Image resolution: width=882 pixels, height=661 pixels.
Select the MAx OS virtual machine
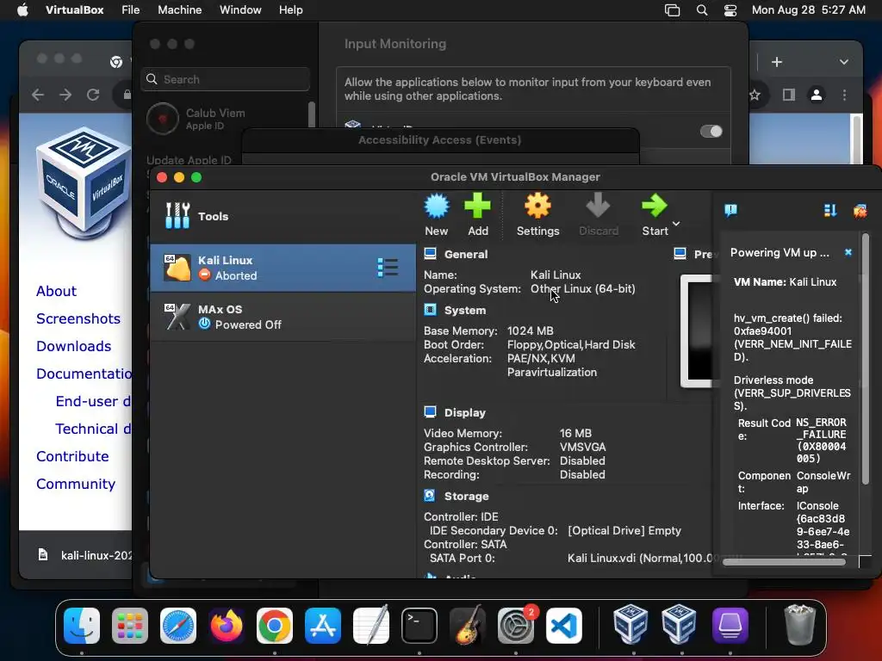(x=283, y=317)
